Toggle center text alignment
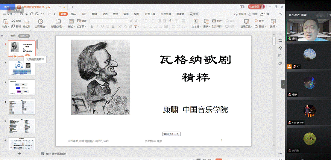 click(x=150, y=26)
